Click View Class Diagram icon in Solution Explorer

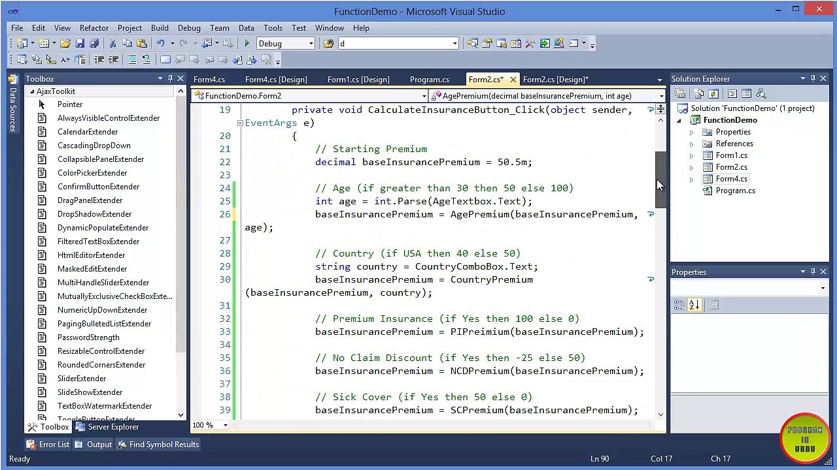pyautogui.click(x=761, y=93)
